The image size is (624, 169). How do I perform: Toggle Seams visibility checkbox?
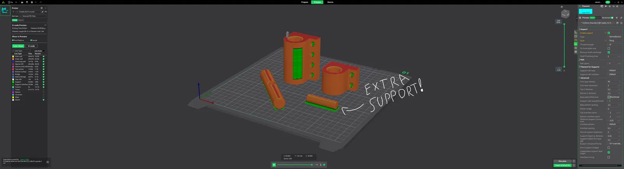[x=43, y=100]
